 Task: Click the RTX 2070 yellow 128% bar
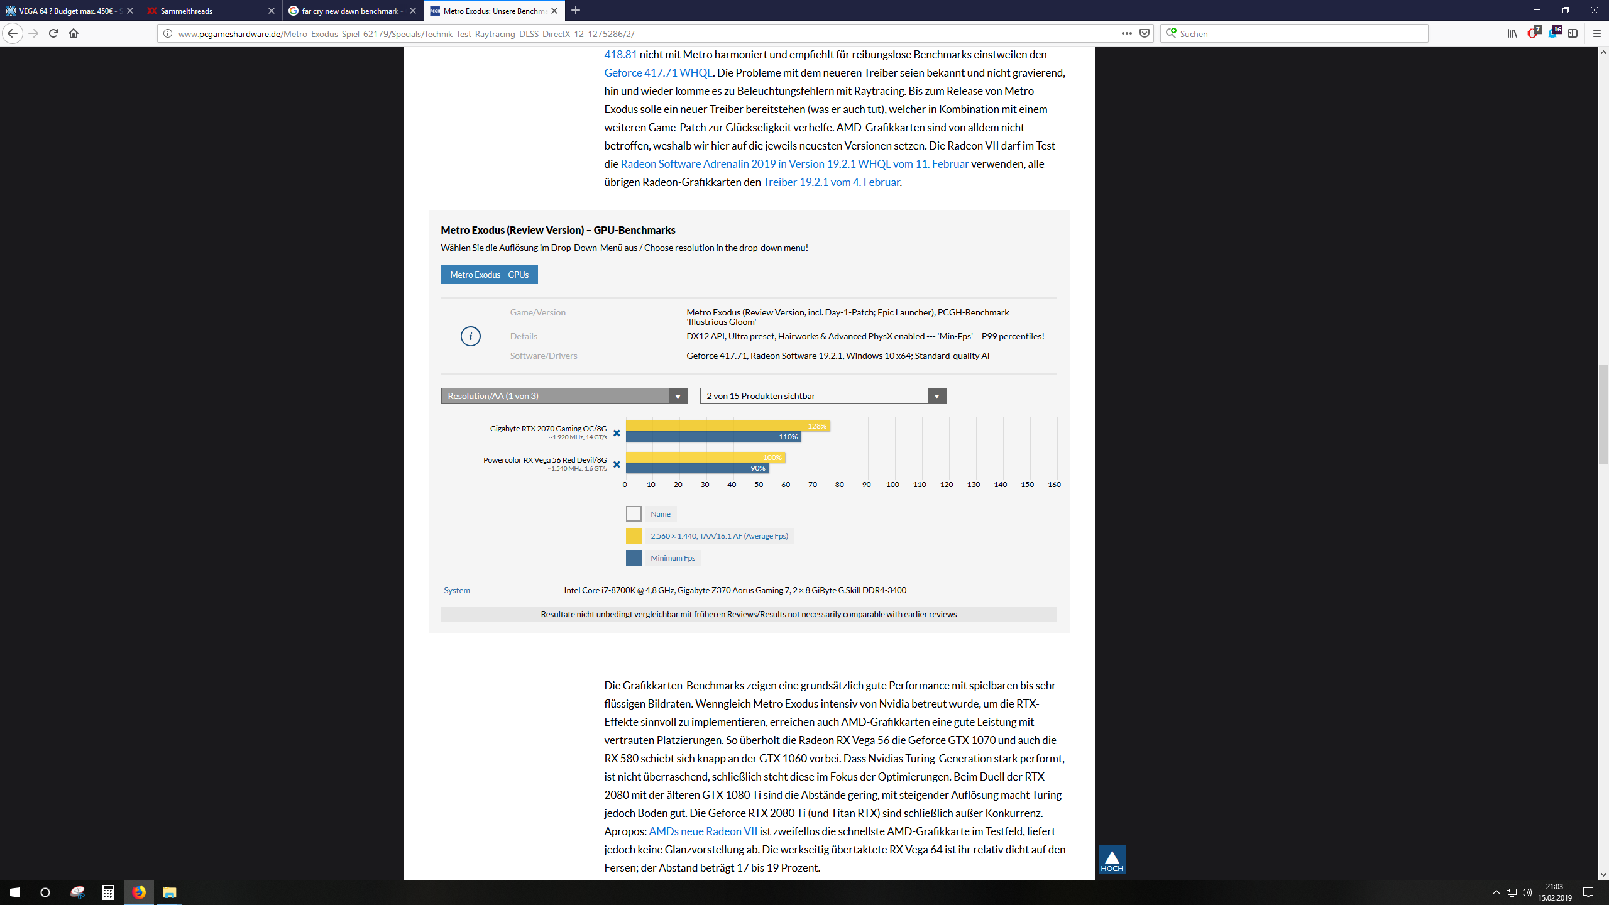point(728,426)
